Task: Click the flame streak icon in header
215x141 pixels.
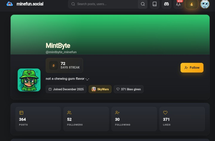Action: click(x=191, y=4)
